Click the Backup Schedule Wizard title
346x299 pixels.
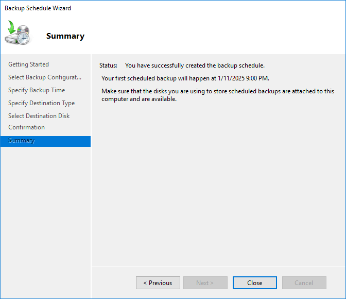[38, 8]
